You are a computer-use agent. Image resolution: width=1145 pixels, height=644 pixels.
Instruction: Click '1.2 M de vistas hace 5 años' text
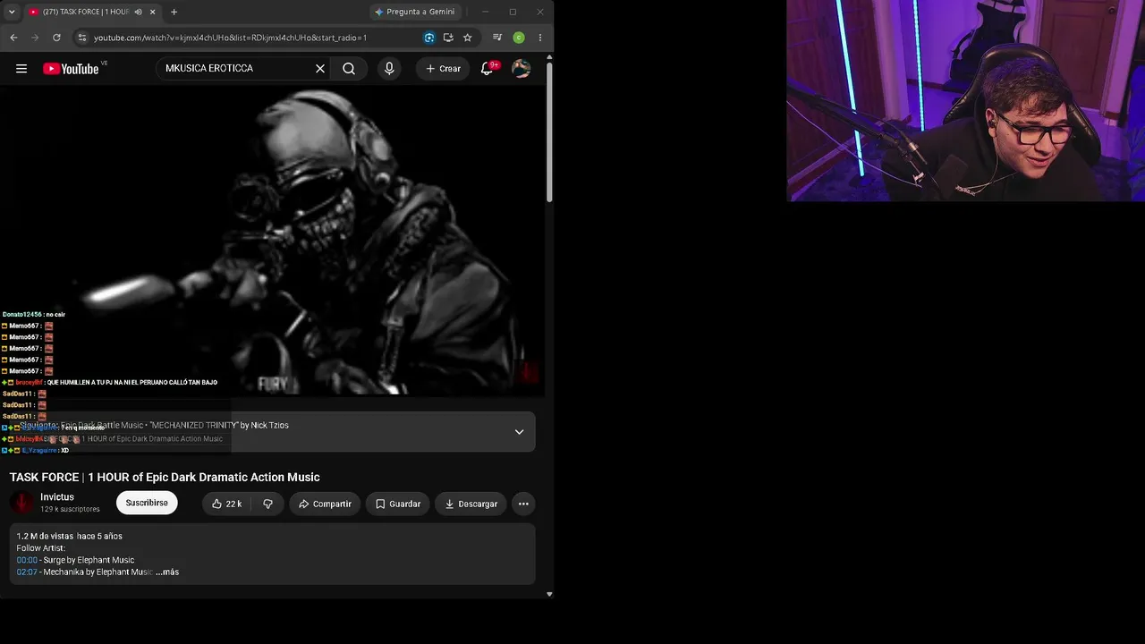tap(69, 536)
